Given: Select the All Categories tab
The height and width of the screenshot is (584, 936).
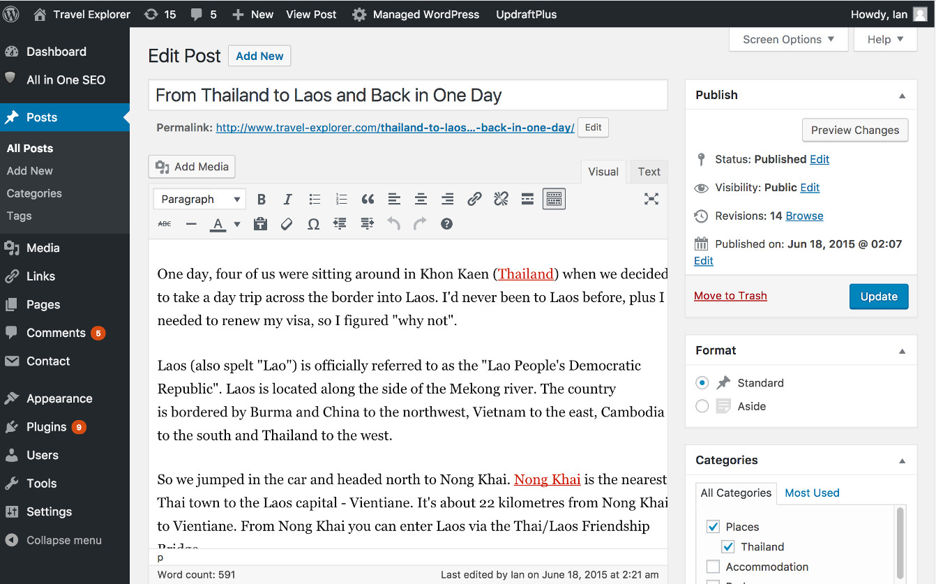Looking at the screenshot, I should click(x=736, y=493).
